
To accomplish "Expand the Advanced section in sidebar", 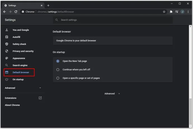I will click(x=23, y=88).
